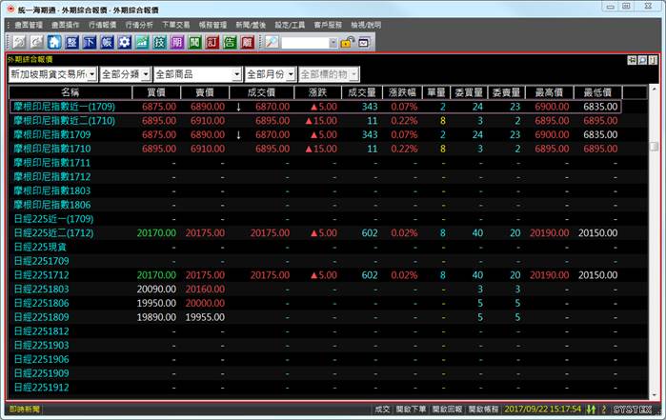The image size is (666, 420).
Task: Open the 下單交易 menu
Action: coord(176,25)
